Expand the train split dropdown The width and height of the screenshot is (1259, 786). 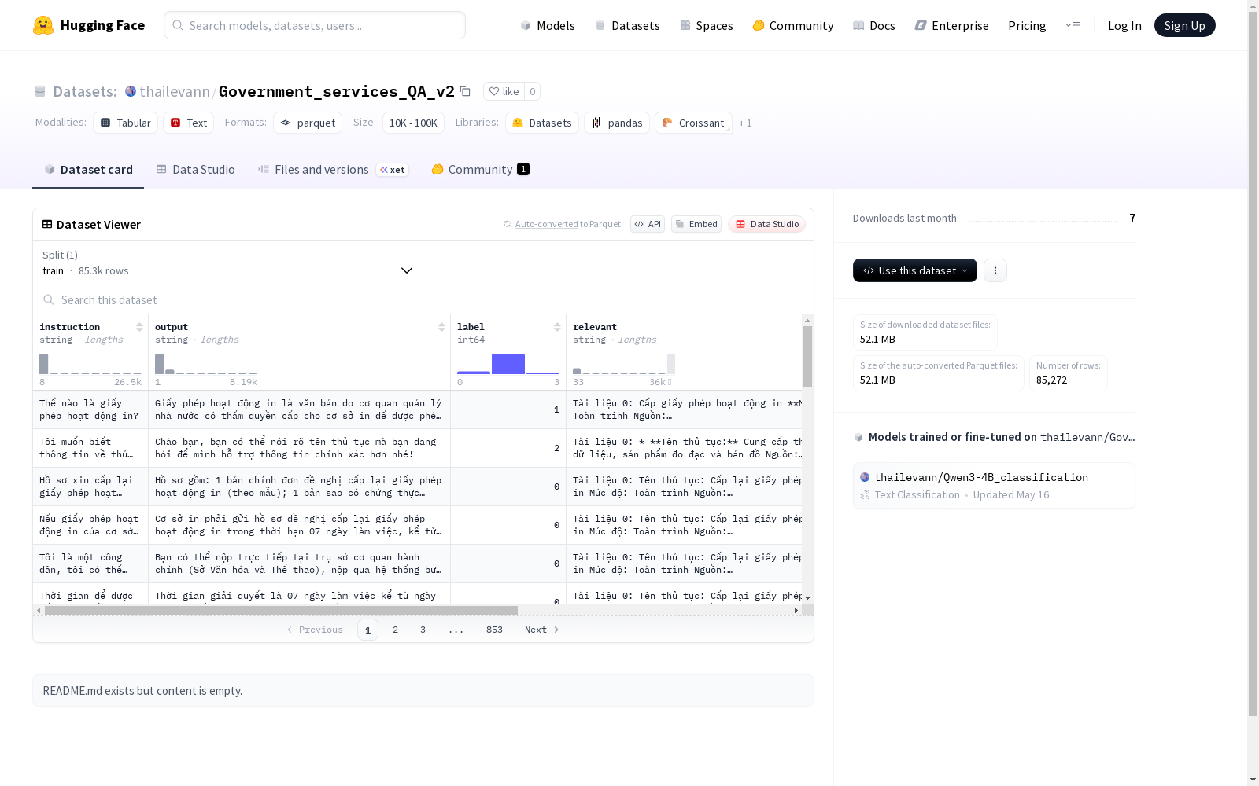pyautogui.click(x=228, y=263)
